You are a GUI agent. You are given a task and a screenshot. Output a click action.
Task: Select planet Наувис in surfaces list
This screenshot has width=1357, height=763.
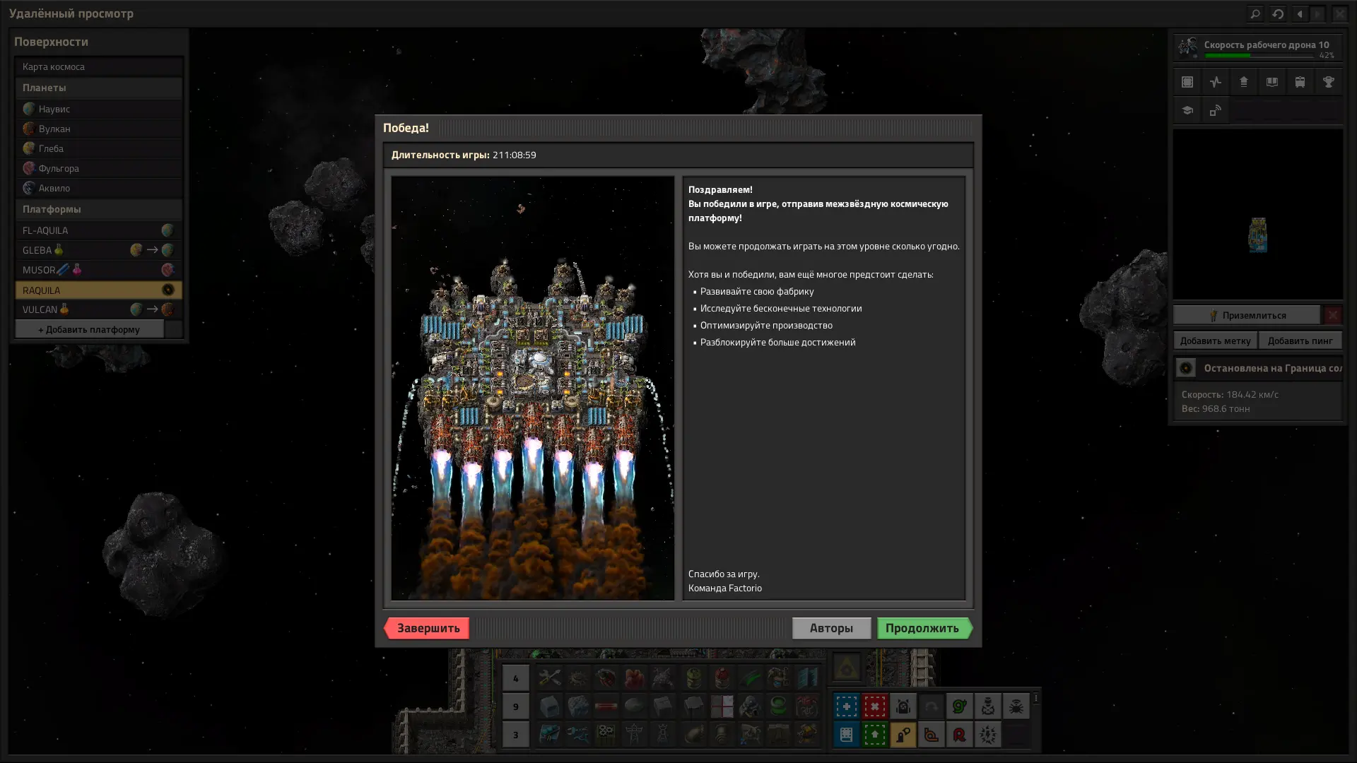(99, 109)
